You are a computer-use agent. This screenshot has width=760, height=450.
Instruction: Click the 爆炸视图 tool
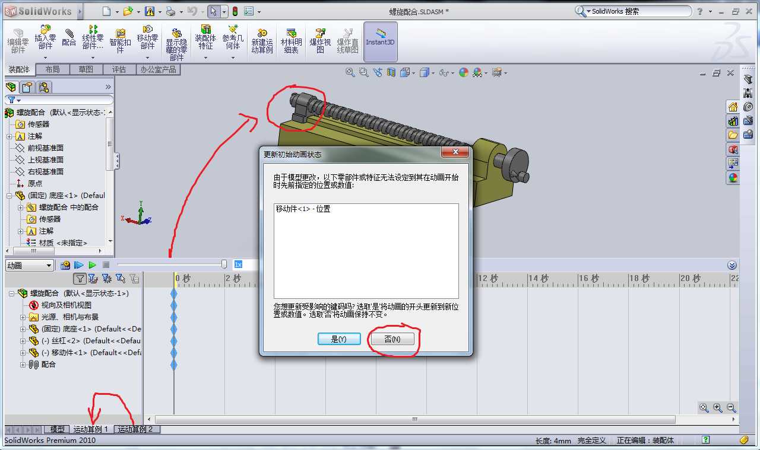pyautogui.click(x=320, y=41)
